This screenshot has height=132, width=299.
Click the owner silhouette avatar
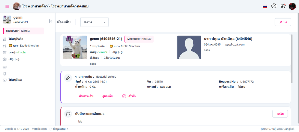[x=189, y=48]
